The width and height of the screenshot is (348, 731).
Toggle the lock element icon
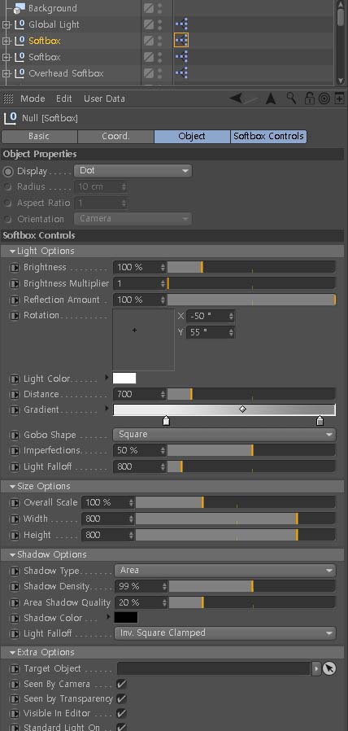[x=309, y=98]
